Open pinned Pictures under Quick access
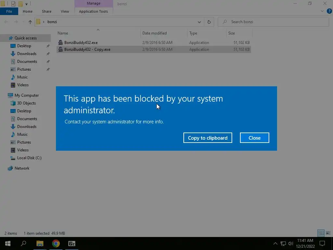Image resolution: width=333 pixels, height=250 pixels. pyautogui.click(x=24, y=69)
